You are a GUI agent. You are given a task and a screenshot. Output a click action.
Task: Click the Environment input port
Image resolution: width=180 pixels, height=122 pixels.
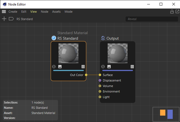[100, 91]
